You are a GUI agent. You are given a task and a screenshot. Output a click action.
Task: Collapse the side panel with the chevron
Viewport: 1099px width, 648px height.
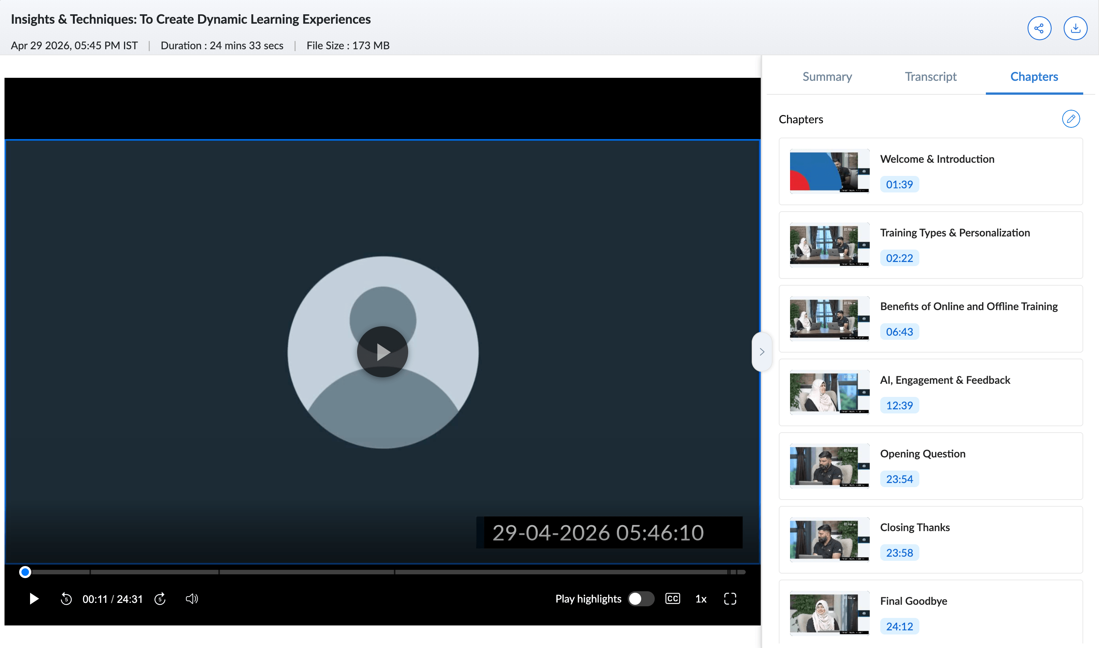click(x=762, y=352)
